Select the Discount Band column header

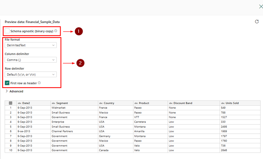pyautogui.click(x=194, y=103)
